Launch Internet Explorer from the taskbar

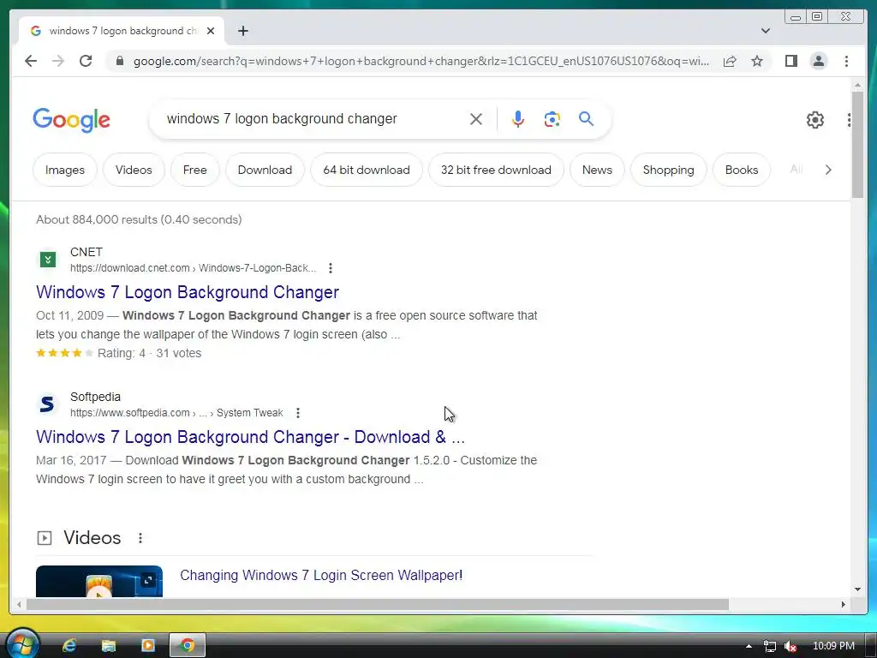coord(69,646)
